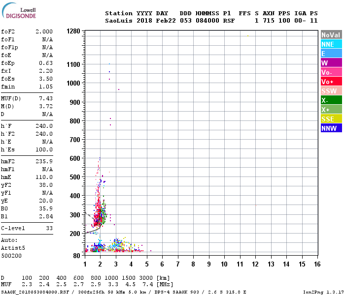Click the foEp value 0.63
Image resolution: width=345 pixels, height=295 pixels.
pos(46,63)
